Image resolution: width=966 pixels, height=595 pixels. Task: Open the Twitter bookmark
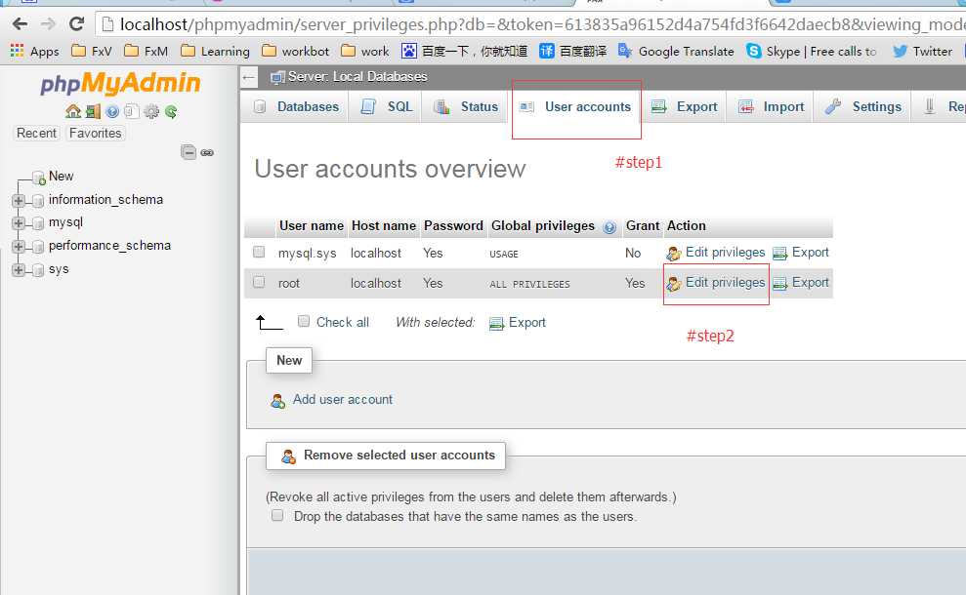pos(922,51)
